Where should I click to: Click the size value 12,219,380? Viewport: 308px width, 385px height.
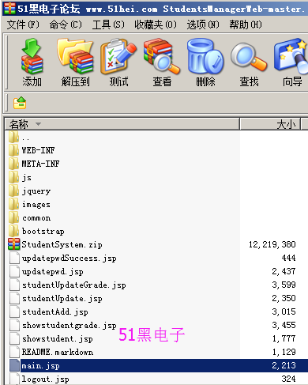click(x=272, y=244)
